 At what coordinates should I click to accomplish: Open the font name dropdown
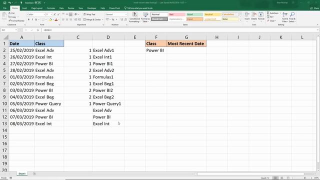tap(44, 14)
